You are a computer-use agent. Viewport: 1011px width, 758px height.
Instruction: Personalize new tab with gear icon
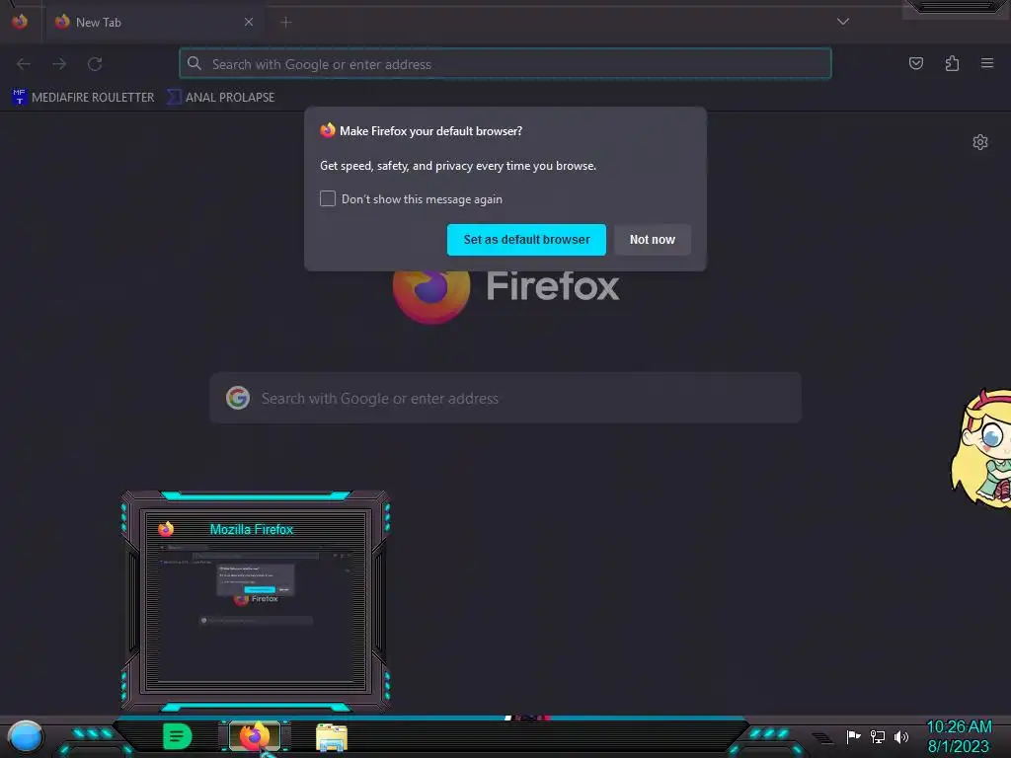click(980, 142)
